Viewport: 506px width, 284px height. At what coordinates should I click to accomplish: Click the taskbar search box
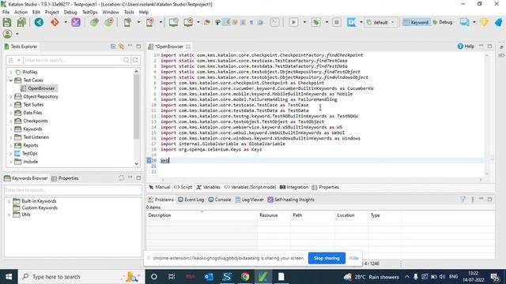(x=81, y=277)
